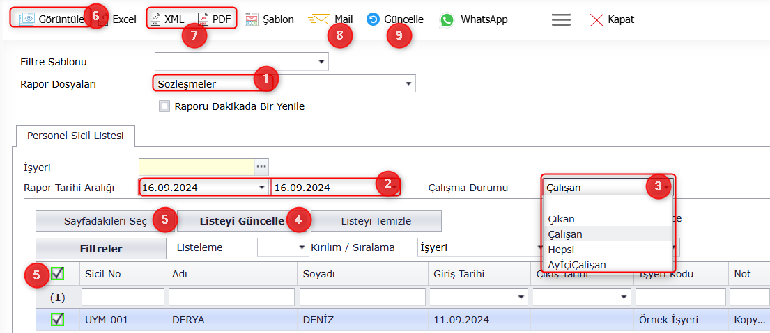770x333 pixels.
Task: Select the DERYA name cell
Action: click(x=232, y=320)
